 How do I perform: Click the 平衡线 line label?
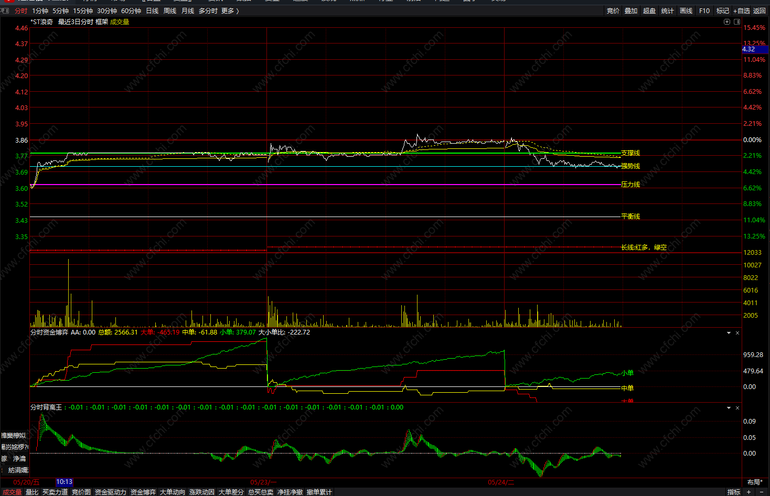pyautogui.click(x=630, y=217)
